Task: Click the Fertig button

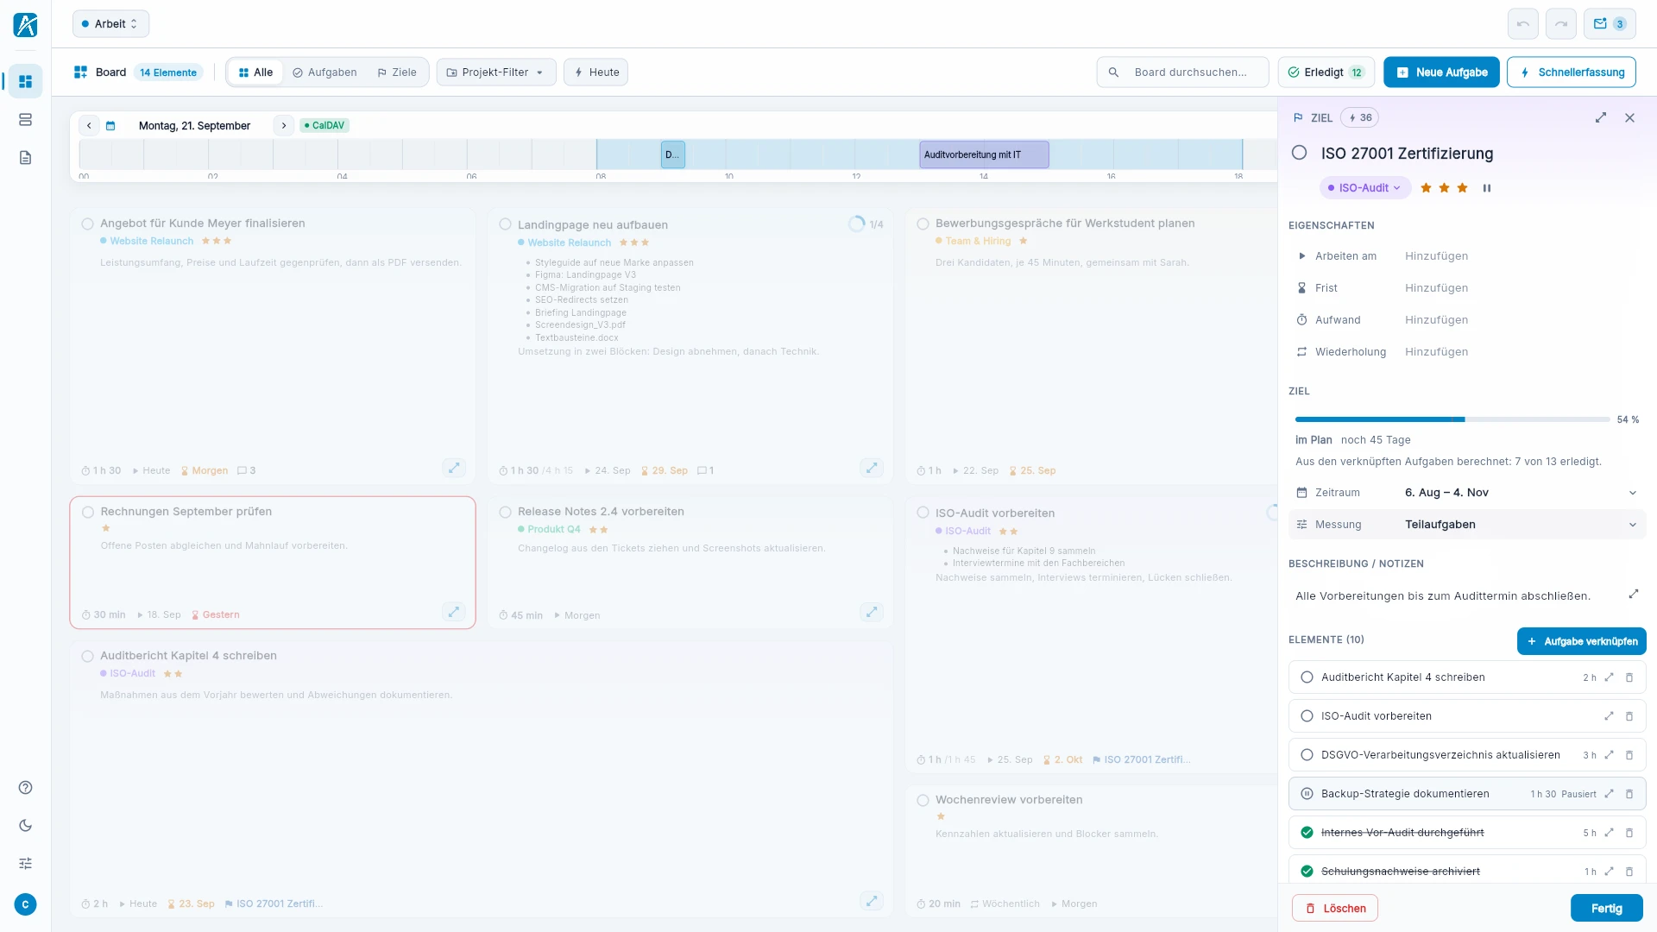Action: click(1606, 909)
